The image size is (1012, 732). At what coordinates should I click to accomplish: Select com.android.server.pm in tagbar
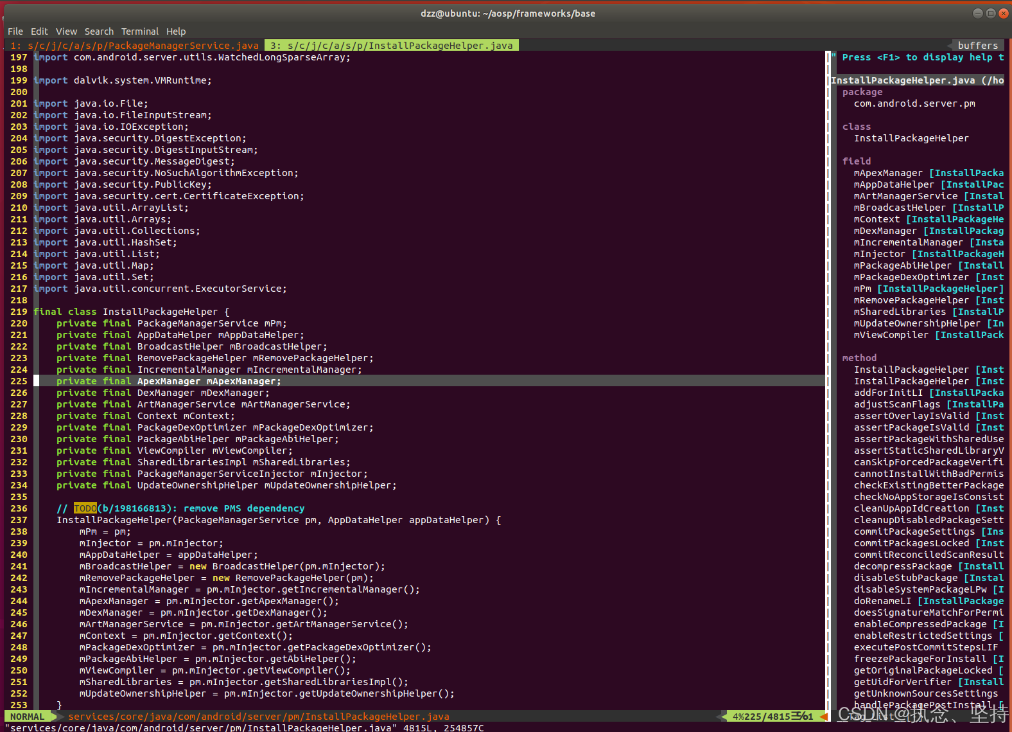pyautogui.click(x=914, y=103)
